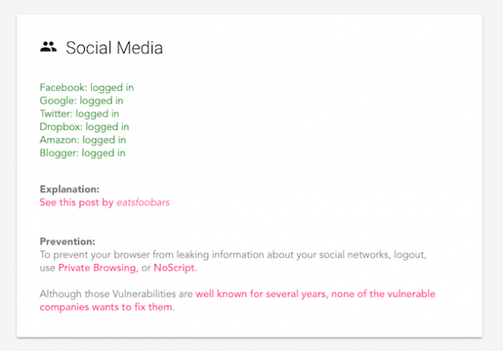
Task: Open the 'See this post by' link
Action: coord(76,202)
